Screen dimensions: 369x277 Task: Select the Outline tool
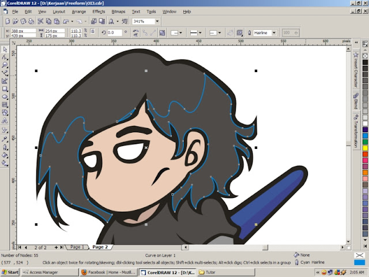click(x=5, y=147)
